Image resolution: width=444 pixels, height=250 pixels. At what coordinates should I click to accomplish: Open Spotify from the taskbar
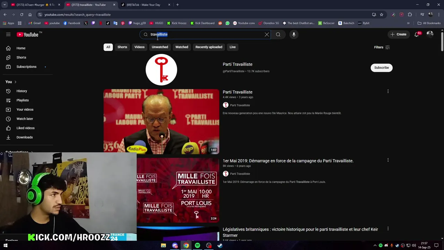197,245
